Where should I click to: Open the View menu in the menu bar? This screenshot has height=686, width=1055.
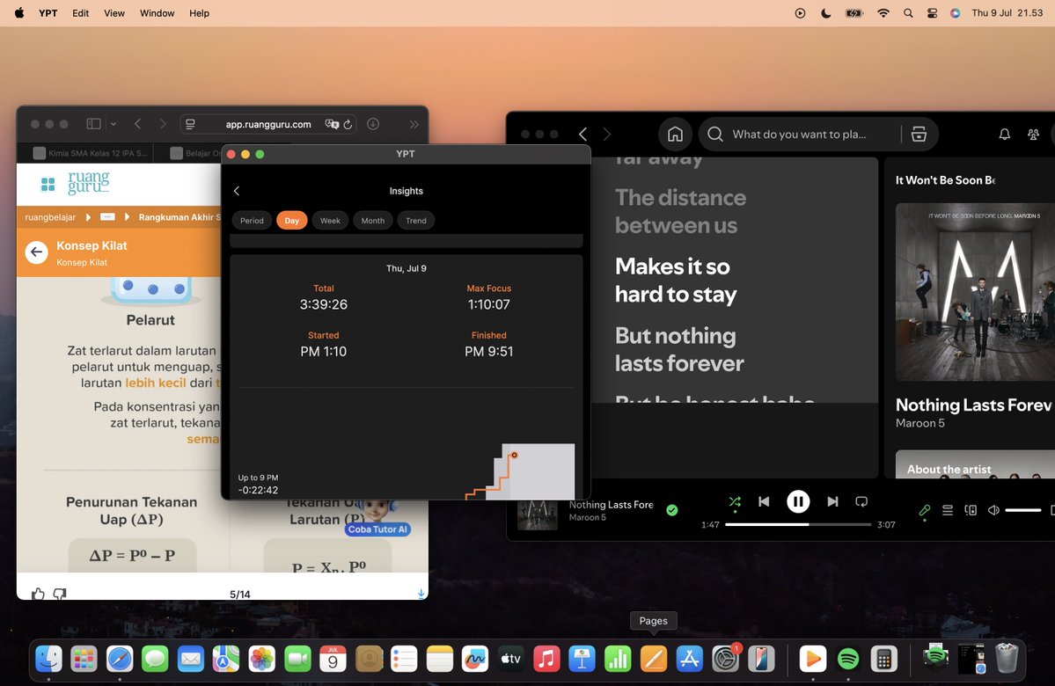coord(114,13)
